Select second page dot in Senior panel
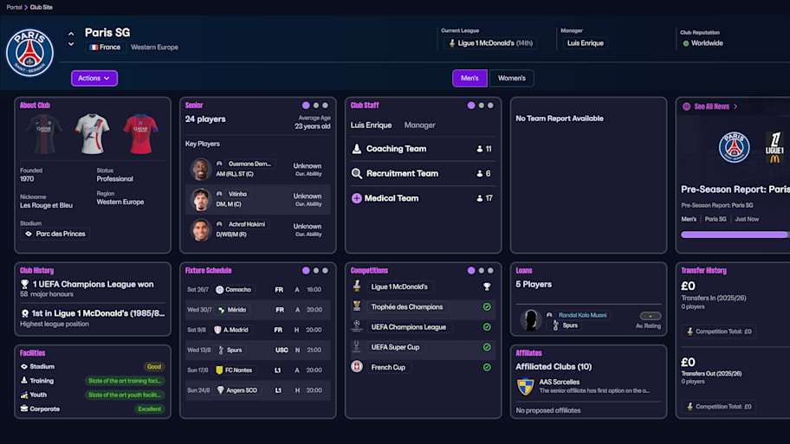Image resolution: width=790 pixels, height=444 pixels. coord(316,106)
